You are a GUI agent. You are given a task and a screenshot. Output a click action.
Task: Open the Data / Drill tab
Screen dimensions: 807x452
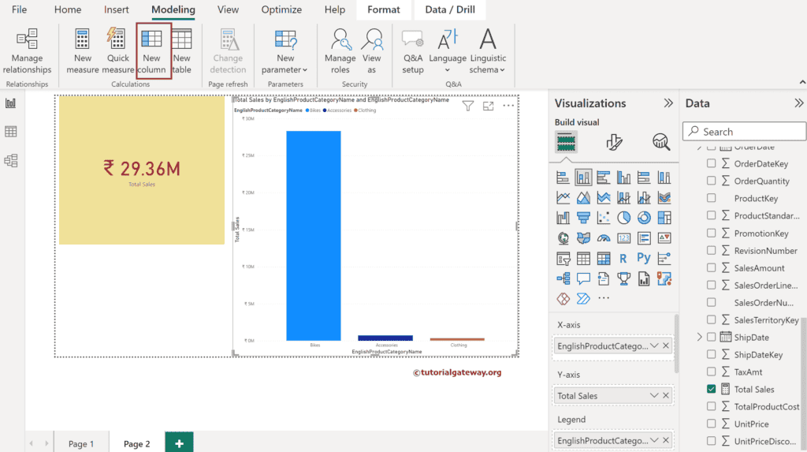tap(450, 9)
